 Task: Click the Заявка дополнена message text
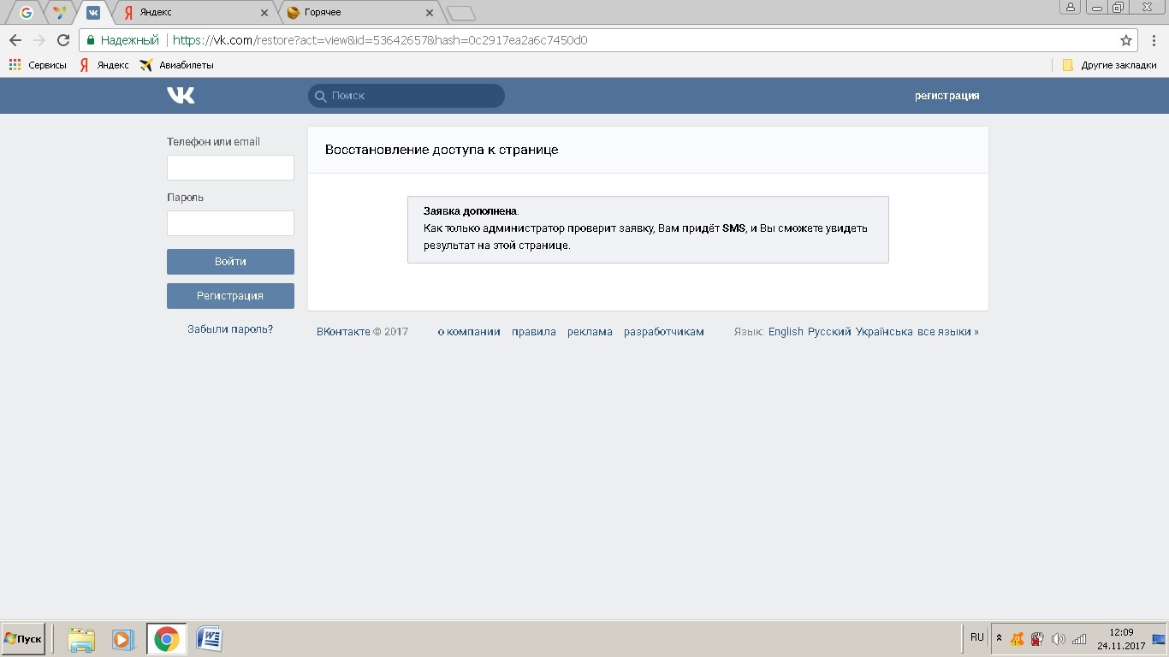[x=472, y=210]
